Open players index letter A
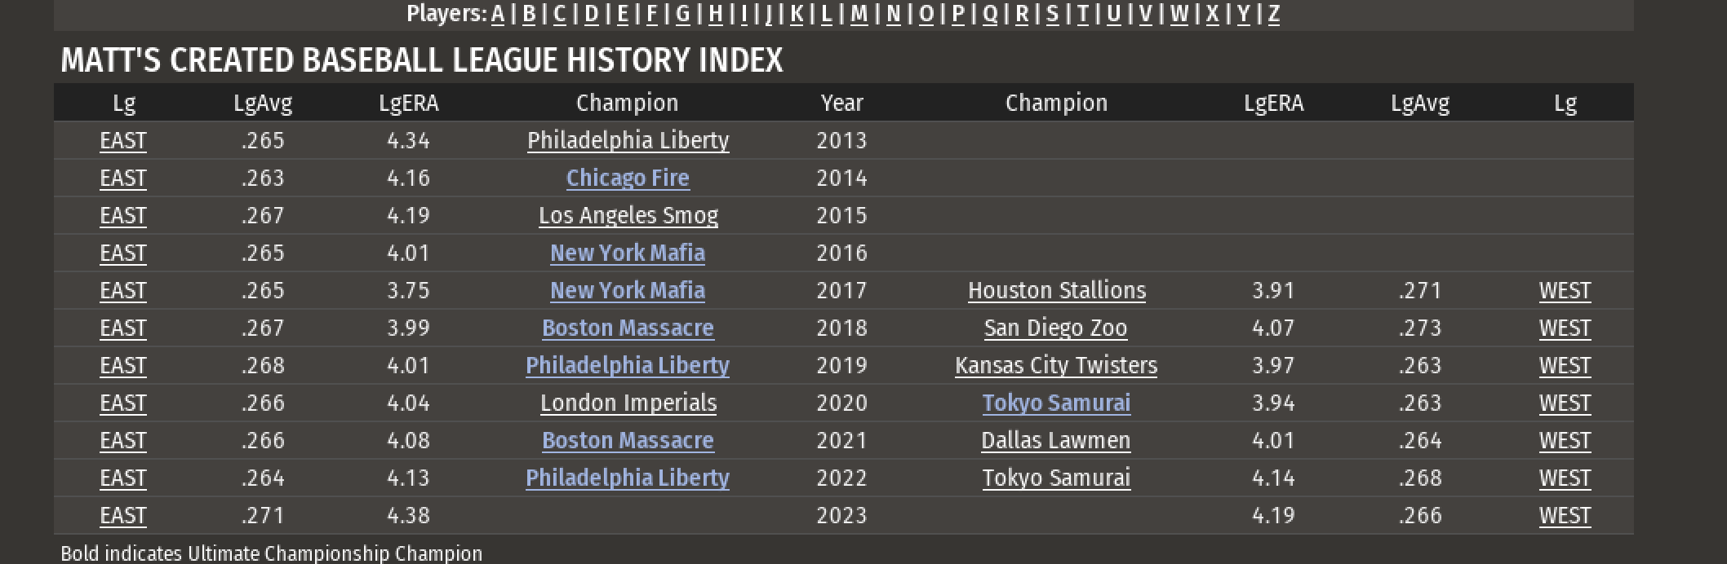Image resolution: width=1727 pixels, height=564 pixels. (x=497, y=14)
